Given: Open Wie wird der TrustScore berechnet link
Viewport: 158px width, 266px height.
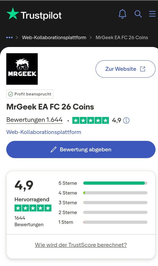Looking at the screenshot, I should [81, 245].
